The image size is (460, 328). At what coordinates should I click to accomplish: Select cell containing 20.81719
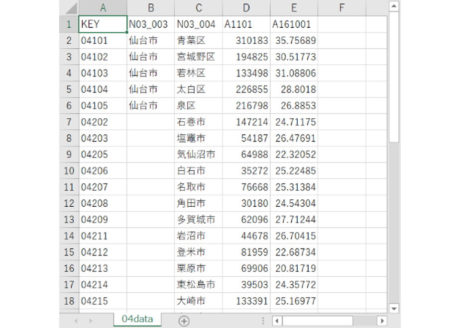294,268
